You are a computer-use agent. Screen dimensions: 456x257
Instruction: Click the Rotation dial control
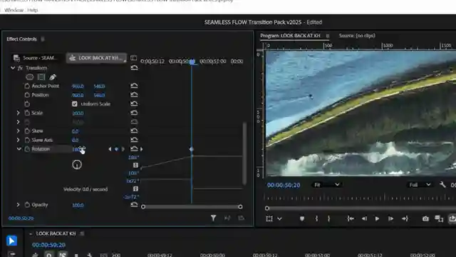pos(77,165)
